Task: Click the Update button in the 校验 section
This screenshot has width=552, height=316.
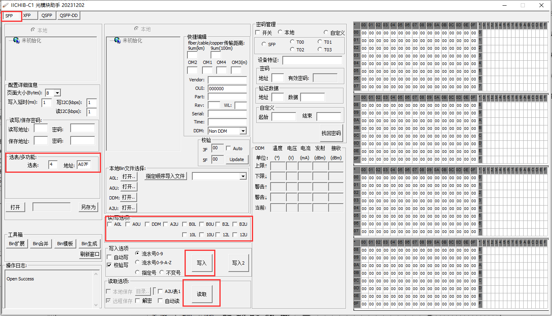Action: 237,159
